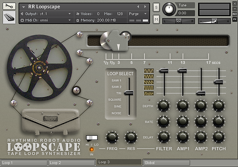
Task: Click the AMP1 LFO shape slider handle
Action: tap(182, 71)
